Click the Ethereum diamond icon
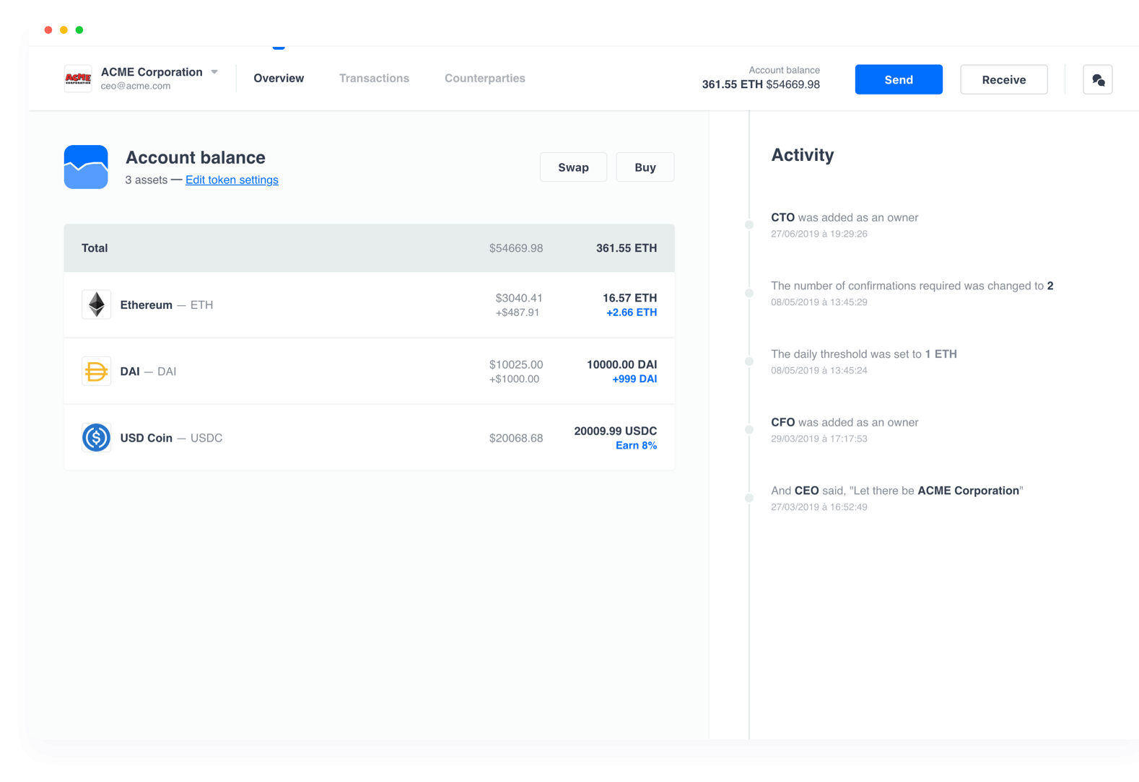The height and width of the screenshot is (782, 1139). 96,304
